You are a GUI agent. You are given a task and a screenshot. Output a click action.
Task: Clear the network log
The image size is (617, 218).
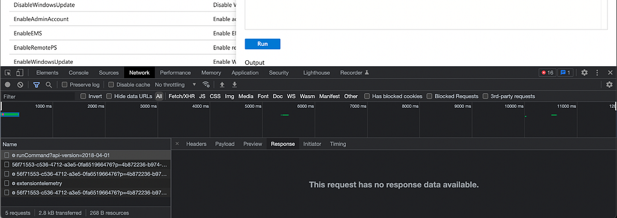click(20, 84)
